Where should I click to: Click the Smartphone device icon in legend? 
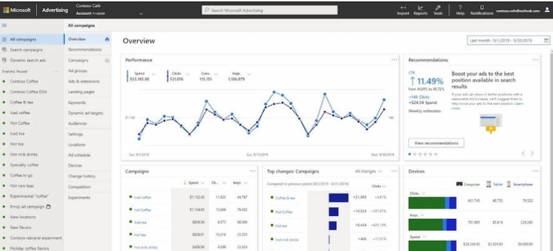click(x=509, y=184)
